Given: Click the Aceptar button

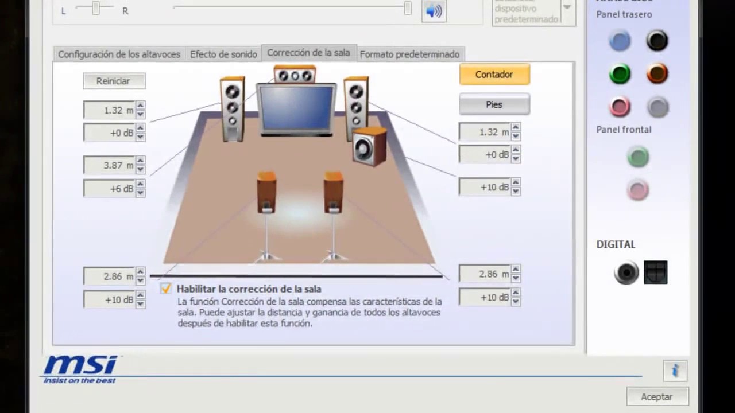Looking at the screenshot, I should coord(657,396).
